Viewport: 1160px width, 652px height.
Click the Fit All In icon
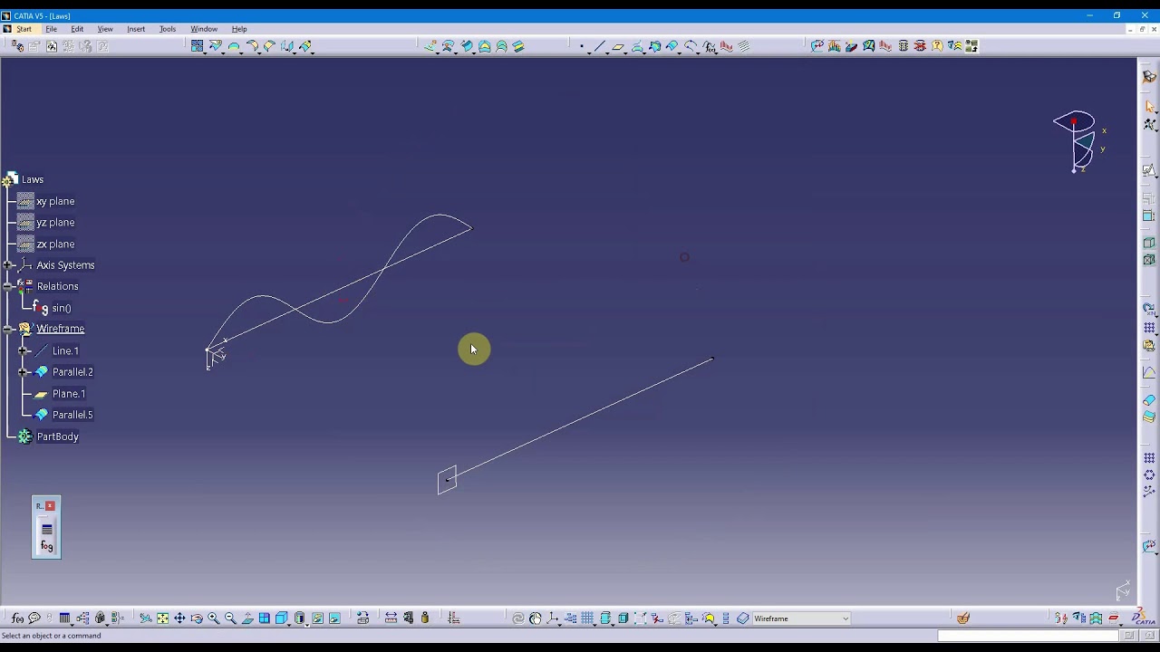pyautogui.click(x=162, y=618)
